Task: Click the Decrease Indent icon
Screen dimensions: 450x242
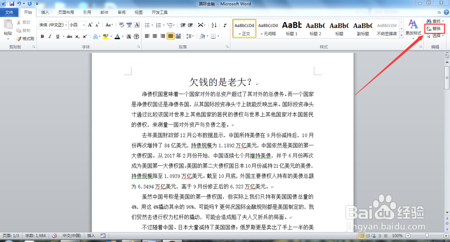Action: coord(183,25)
